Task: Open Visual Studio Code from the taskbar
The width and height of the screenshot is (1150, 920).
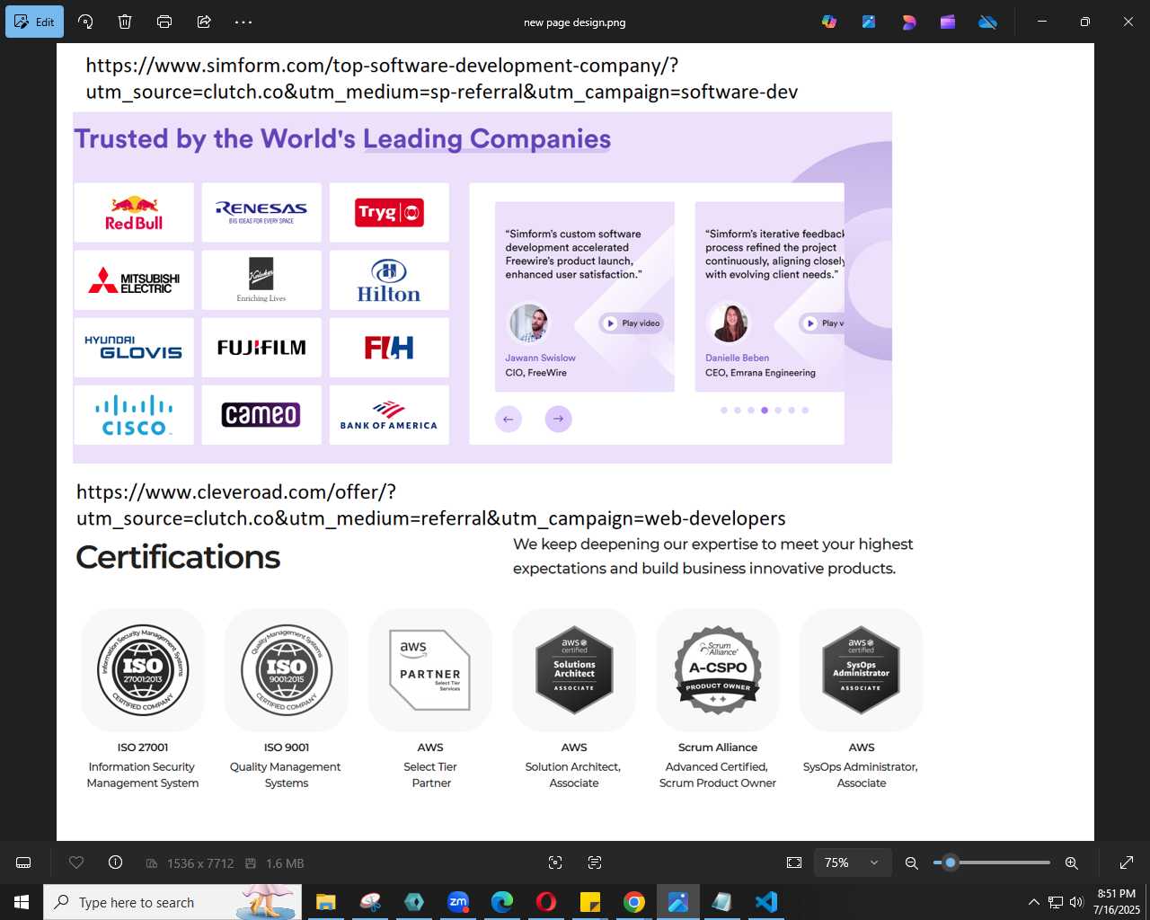Action: (766, 902)
